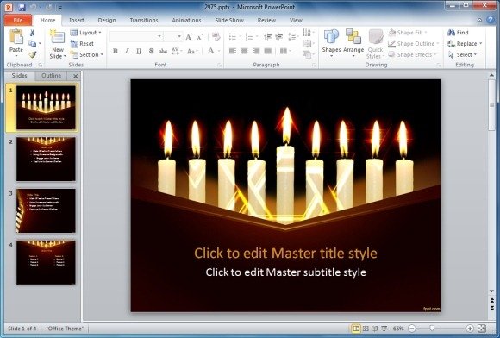Switch to Reading View icon
The width and height of the screenshot is (500, 338).
point(375,329)
